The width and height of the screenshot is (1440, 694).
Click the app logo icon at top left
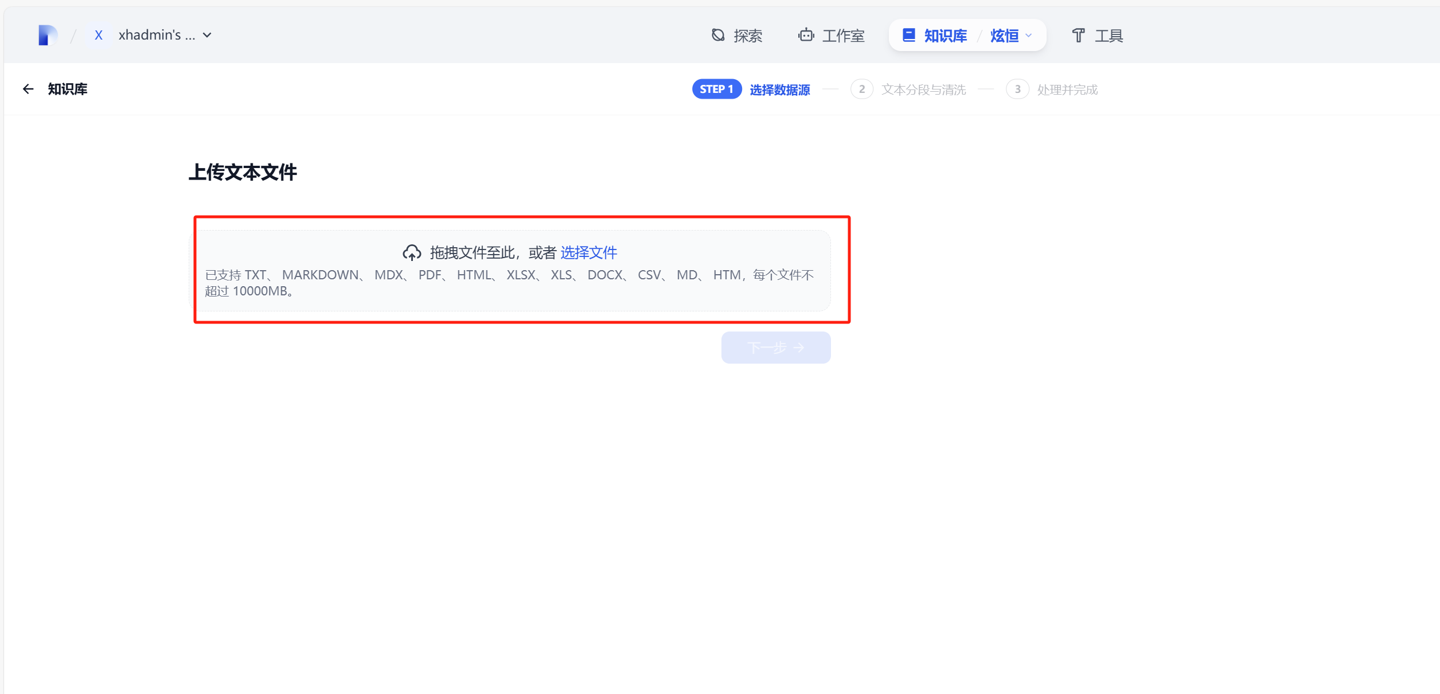[x=48, y=35]
